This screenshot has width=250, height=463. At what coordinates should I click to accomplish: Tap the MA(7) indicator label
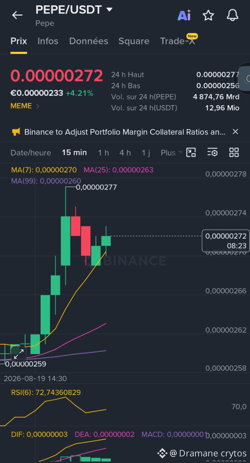[x=44, y=170]
